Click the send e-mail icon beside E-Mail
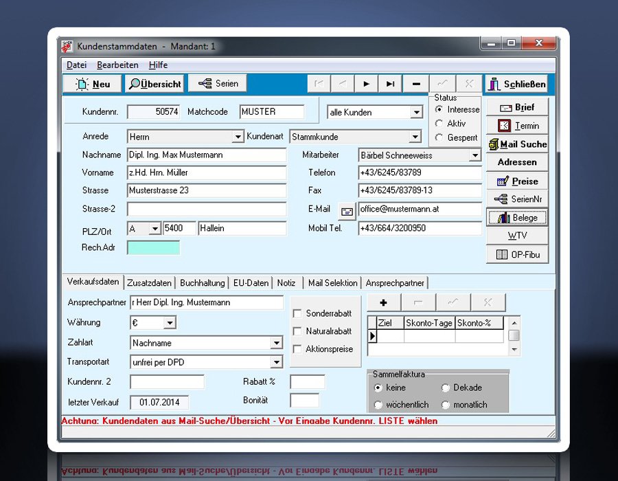618x481 pixels. 347,212
